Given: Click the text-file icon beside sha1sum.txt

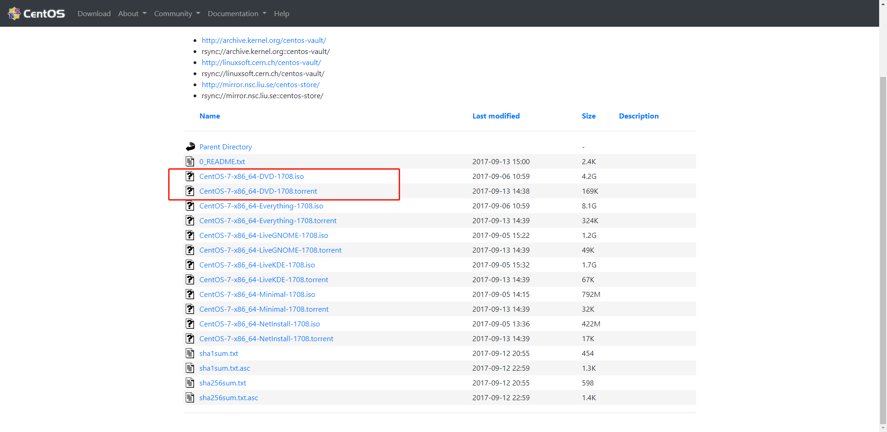Looking at the screenshot, I should click(x=190, y=353).
